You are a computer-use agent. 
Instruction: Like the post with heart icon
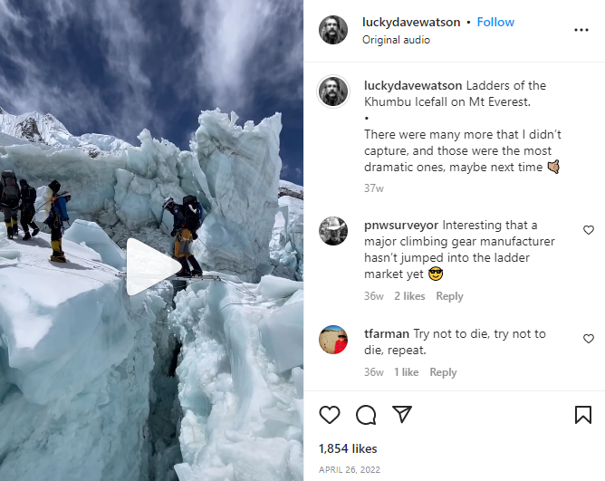(330, 415)
